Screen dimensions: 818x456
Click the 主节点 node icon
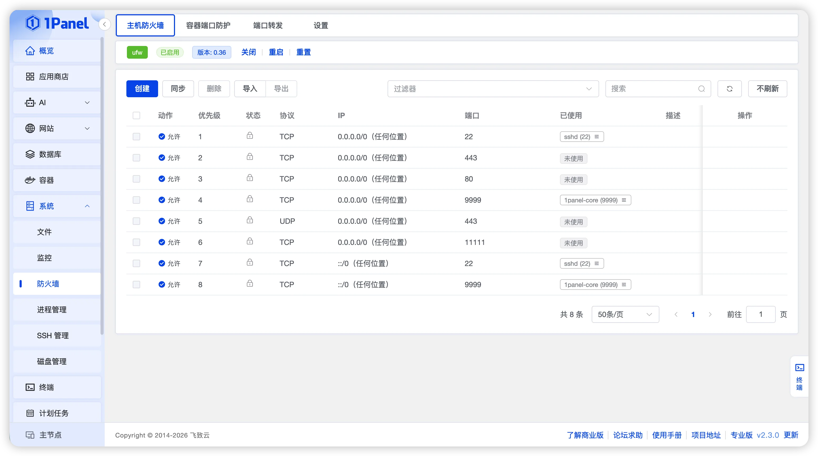30,435
